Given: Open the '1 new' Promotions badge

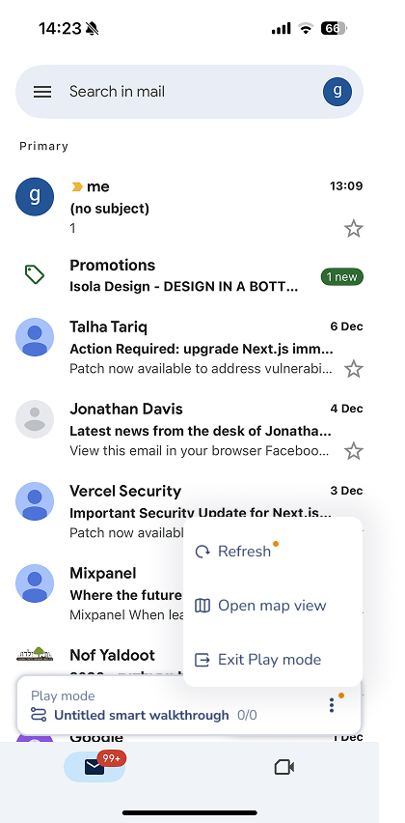Looking at the screenshot, I should click(x=342, y=276).
